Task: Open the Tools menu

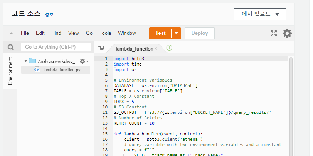Action: pyautogui.click(x=105, y=33)
